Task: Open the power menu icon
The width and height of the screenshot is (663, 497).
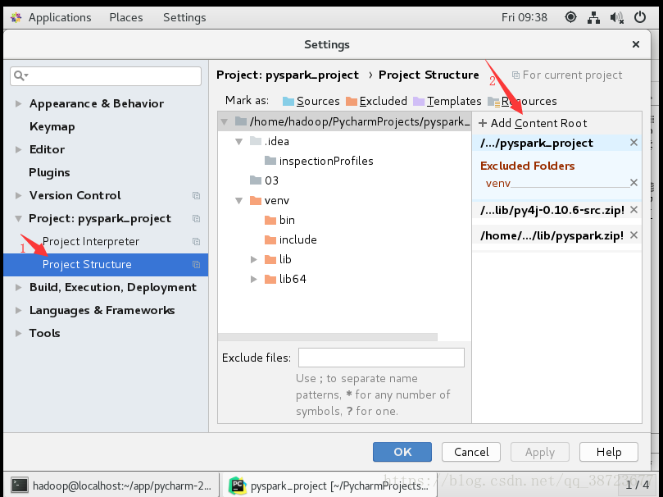Action: 640,17
